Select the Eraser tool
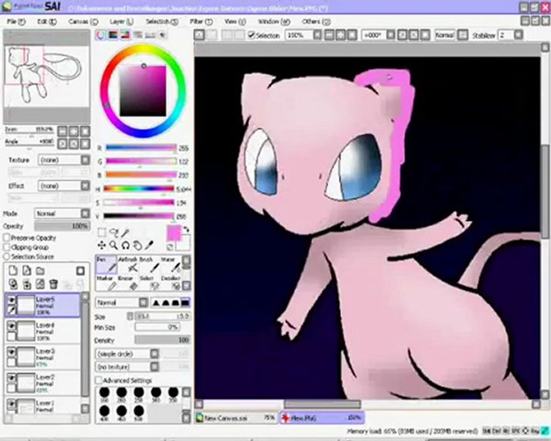The height and width of the screenshot is (441, 551). [x=128, y=283]
